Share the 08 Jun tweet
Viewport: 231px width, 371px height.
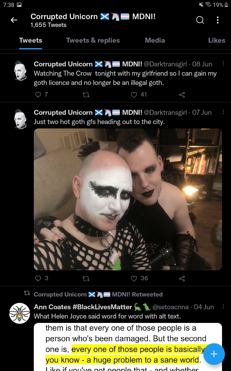click(x=182, y=94)
